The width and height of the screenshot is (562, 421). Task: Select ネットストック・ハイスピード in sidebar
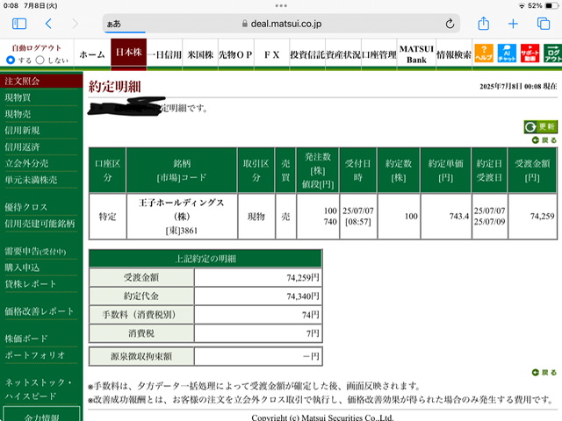click(39, 389)
